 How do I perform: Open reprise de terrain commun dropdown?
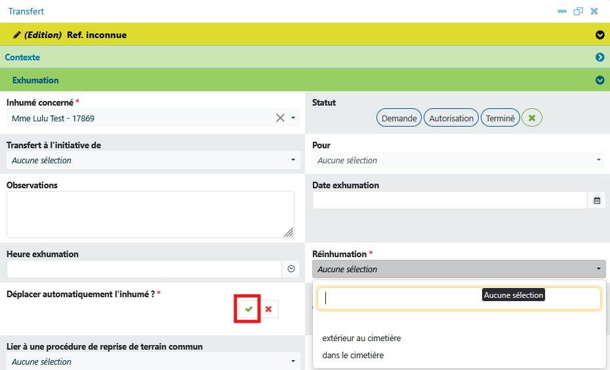tap(153, 361)
